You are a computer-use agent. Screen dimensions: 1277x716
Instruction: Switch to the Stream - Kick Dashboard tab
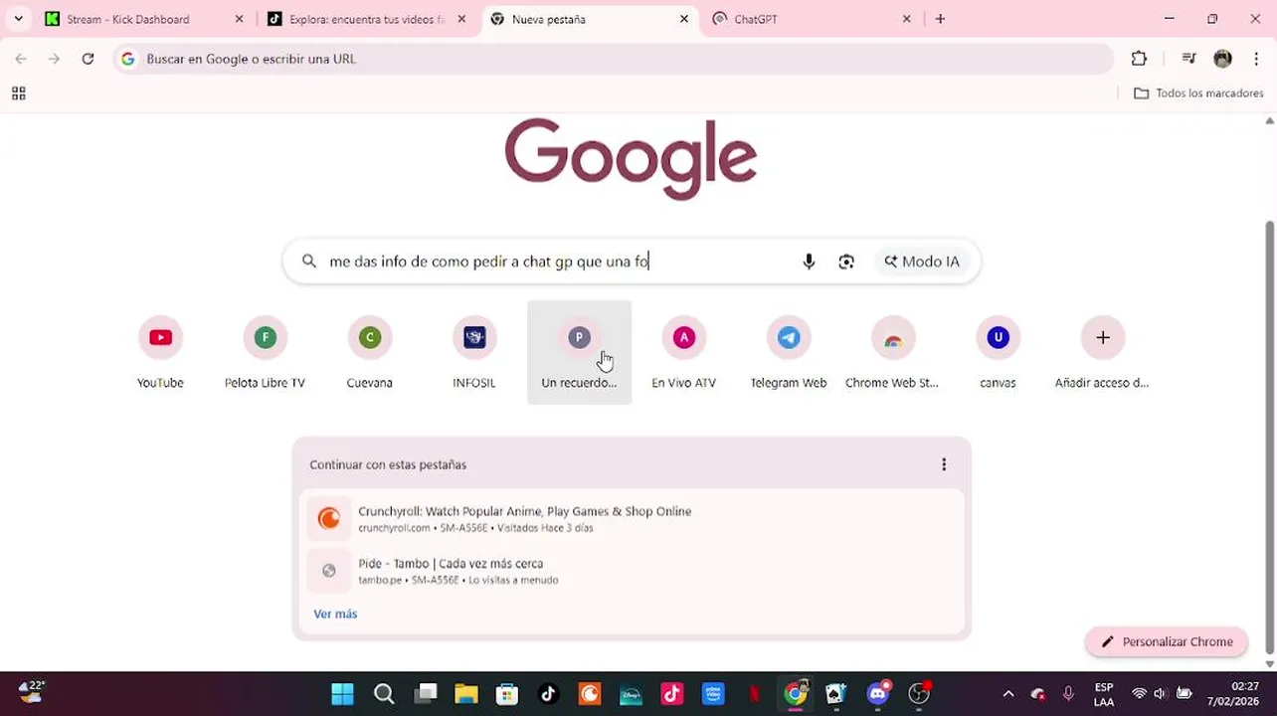click(x=144, y=19)
